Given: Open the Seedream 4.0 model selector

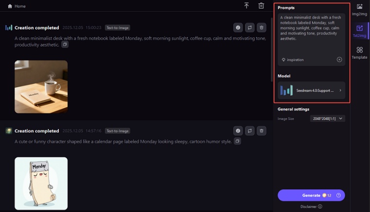Looking at the screenshot, I should click(x=311, y=90).
